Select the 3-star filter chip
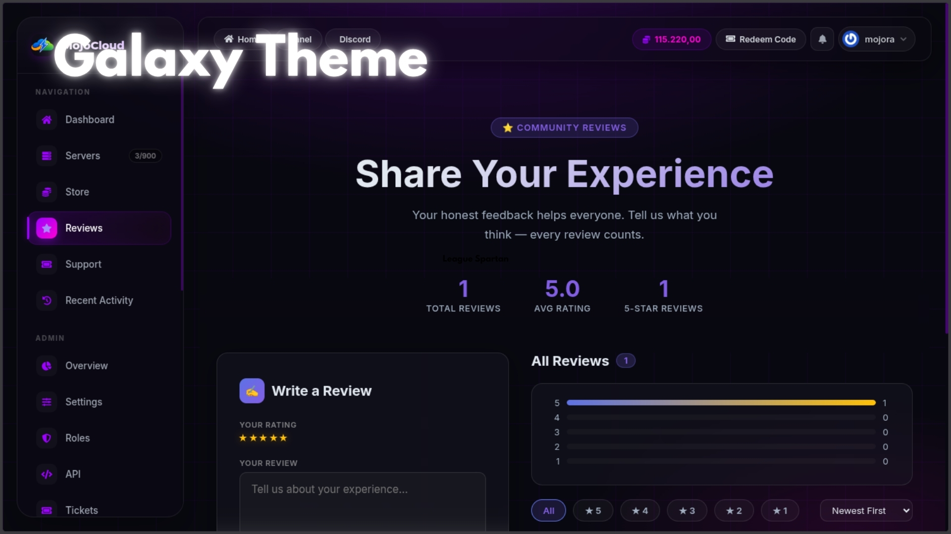951x534 pixels. [x=687, y=511]
